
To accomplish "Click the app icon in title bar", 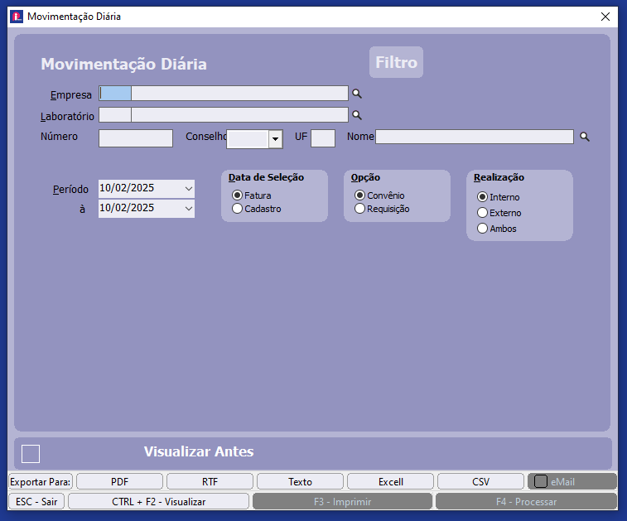I will point(17,17).
